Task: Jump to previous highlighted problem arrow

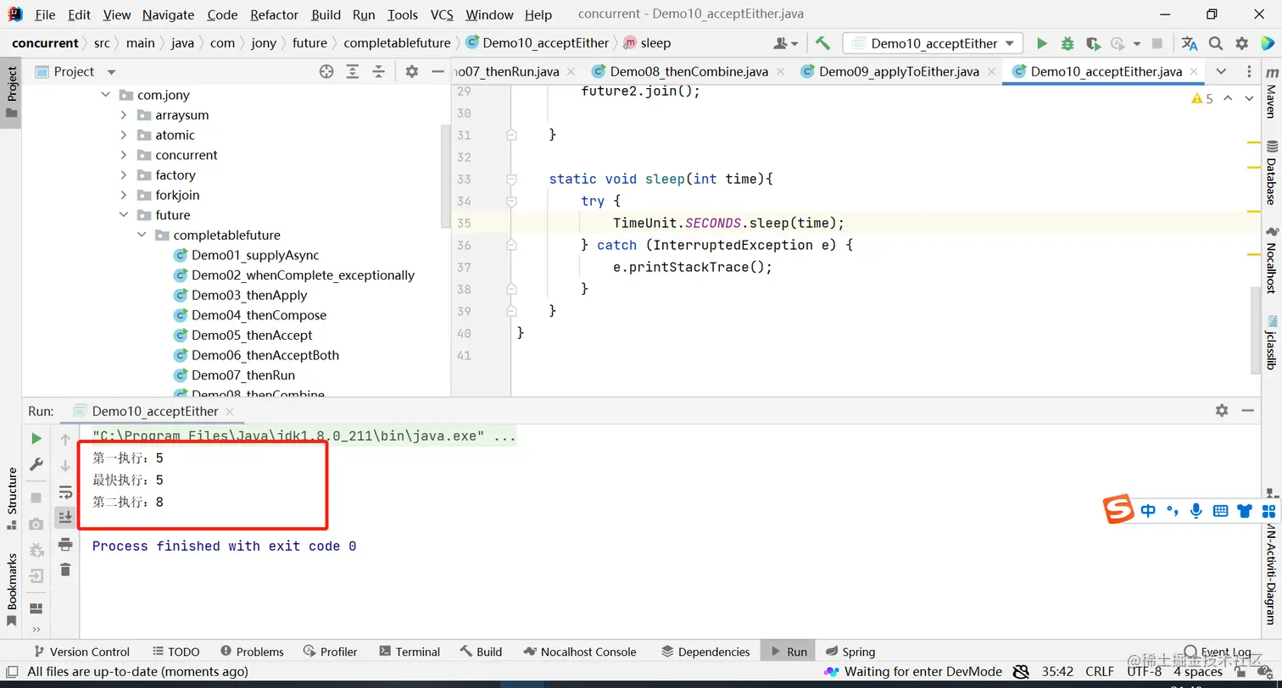Action: point(1228,99)
